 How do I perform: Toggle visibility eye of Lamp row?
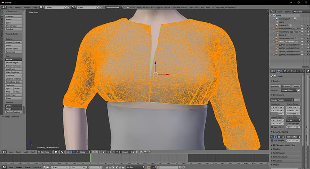[302, 35]
